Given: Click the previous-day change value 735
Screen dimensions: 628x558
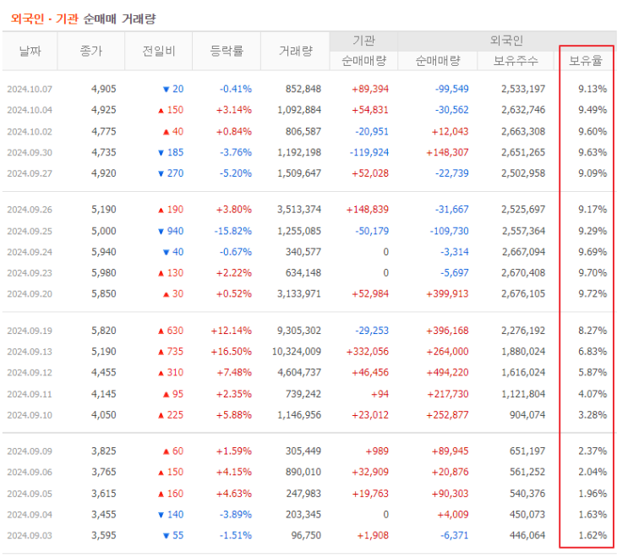Looking at the screenshot, I should coord(176,352).
